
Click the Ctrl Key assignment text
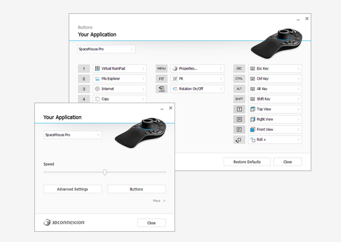[x=263, y=79]
